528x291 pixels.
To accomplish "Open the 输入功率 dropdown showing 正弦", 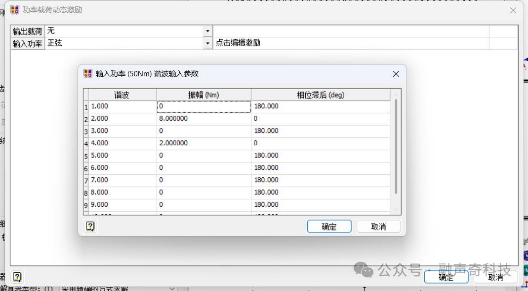I will click(x=207, y=43).
